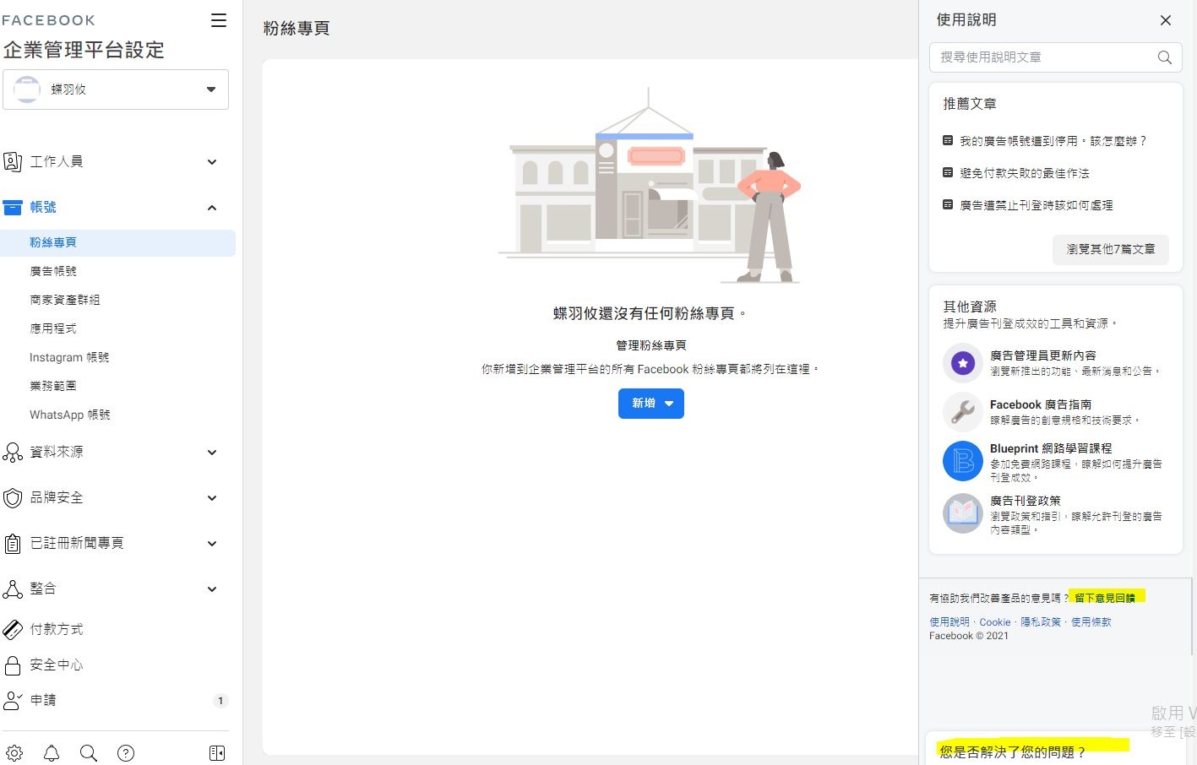
Task: Click the search icon in help search box
Action: click(x=1164, y=57)
